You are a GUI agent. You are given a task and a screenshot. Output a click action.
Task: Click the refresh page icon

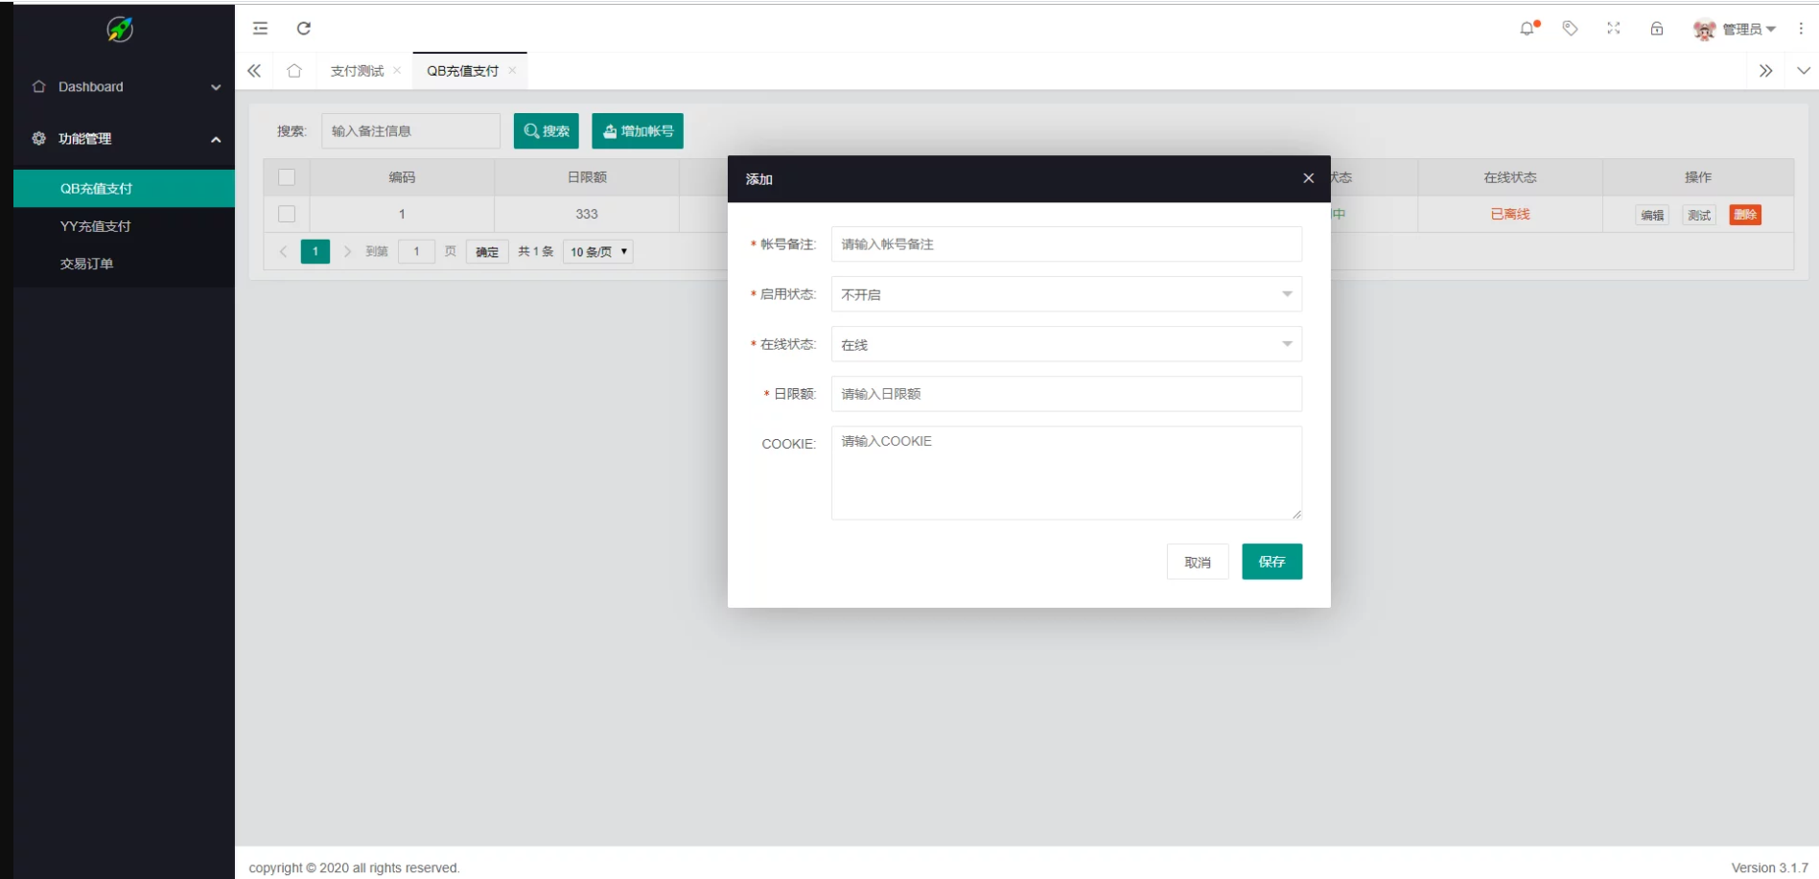pyautogui.click(x=304, y=29)
